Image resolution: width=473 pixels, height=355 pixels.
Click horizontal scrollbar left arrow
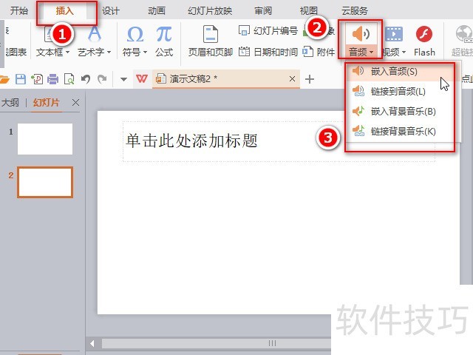pyautogui.click(x=92, y=343)
